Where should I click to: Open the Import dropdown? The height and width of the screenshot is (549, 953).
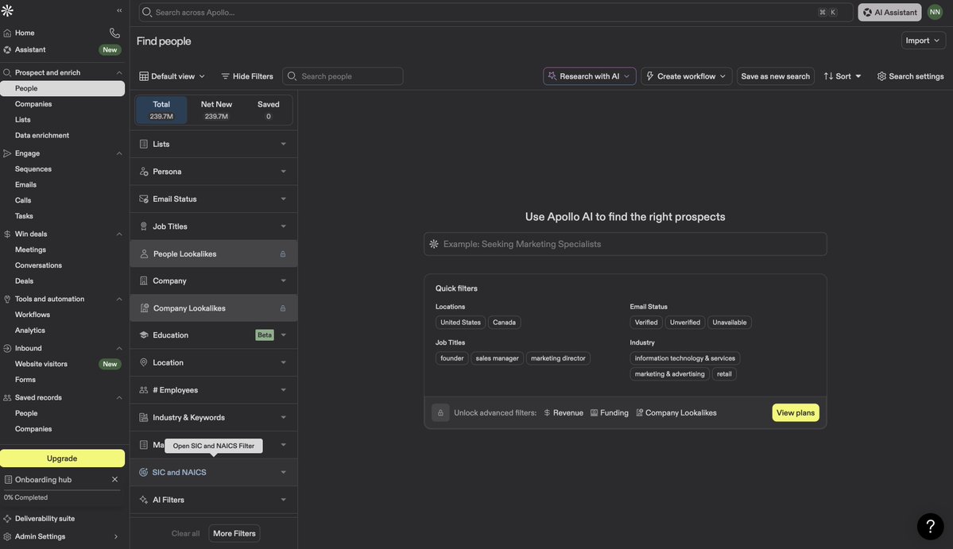[x=923, y=41]
